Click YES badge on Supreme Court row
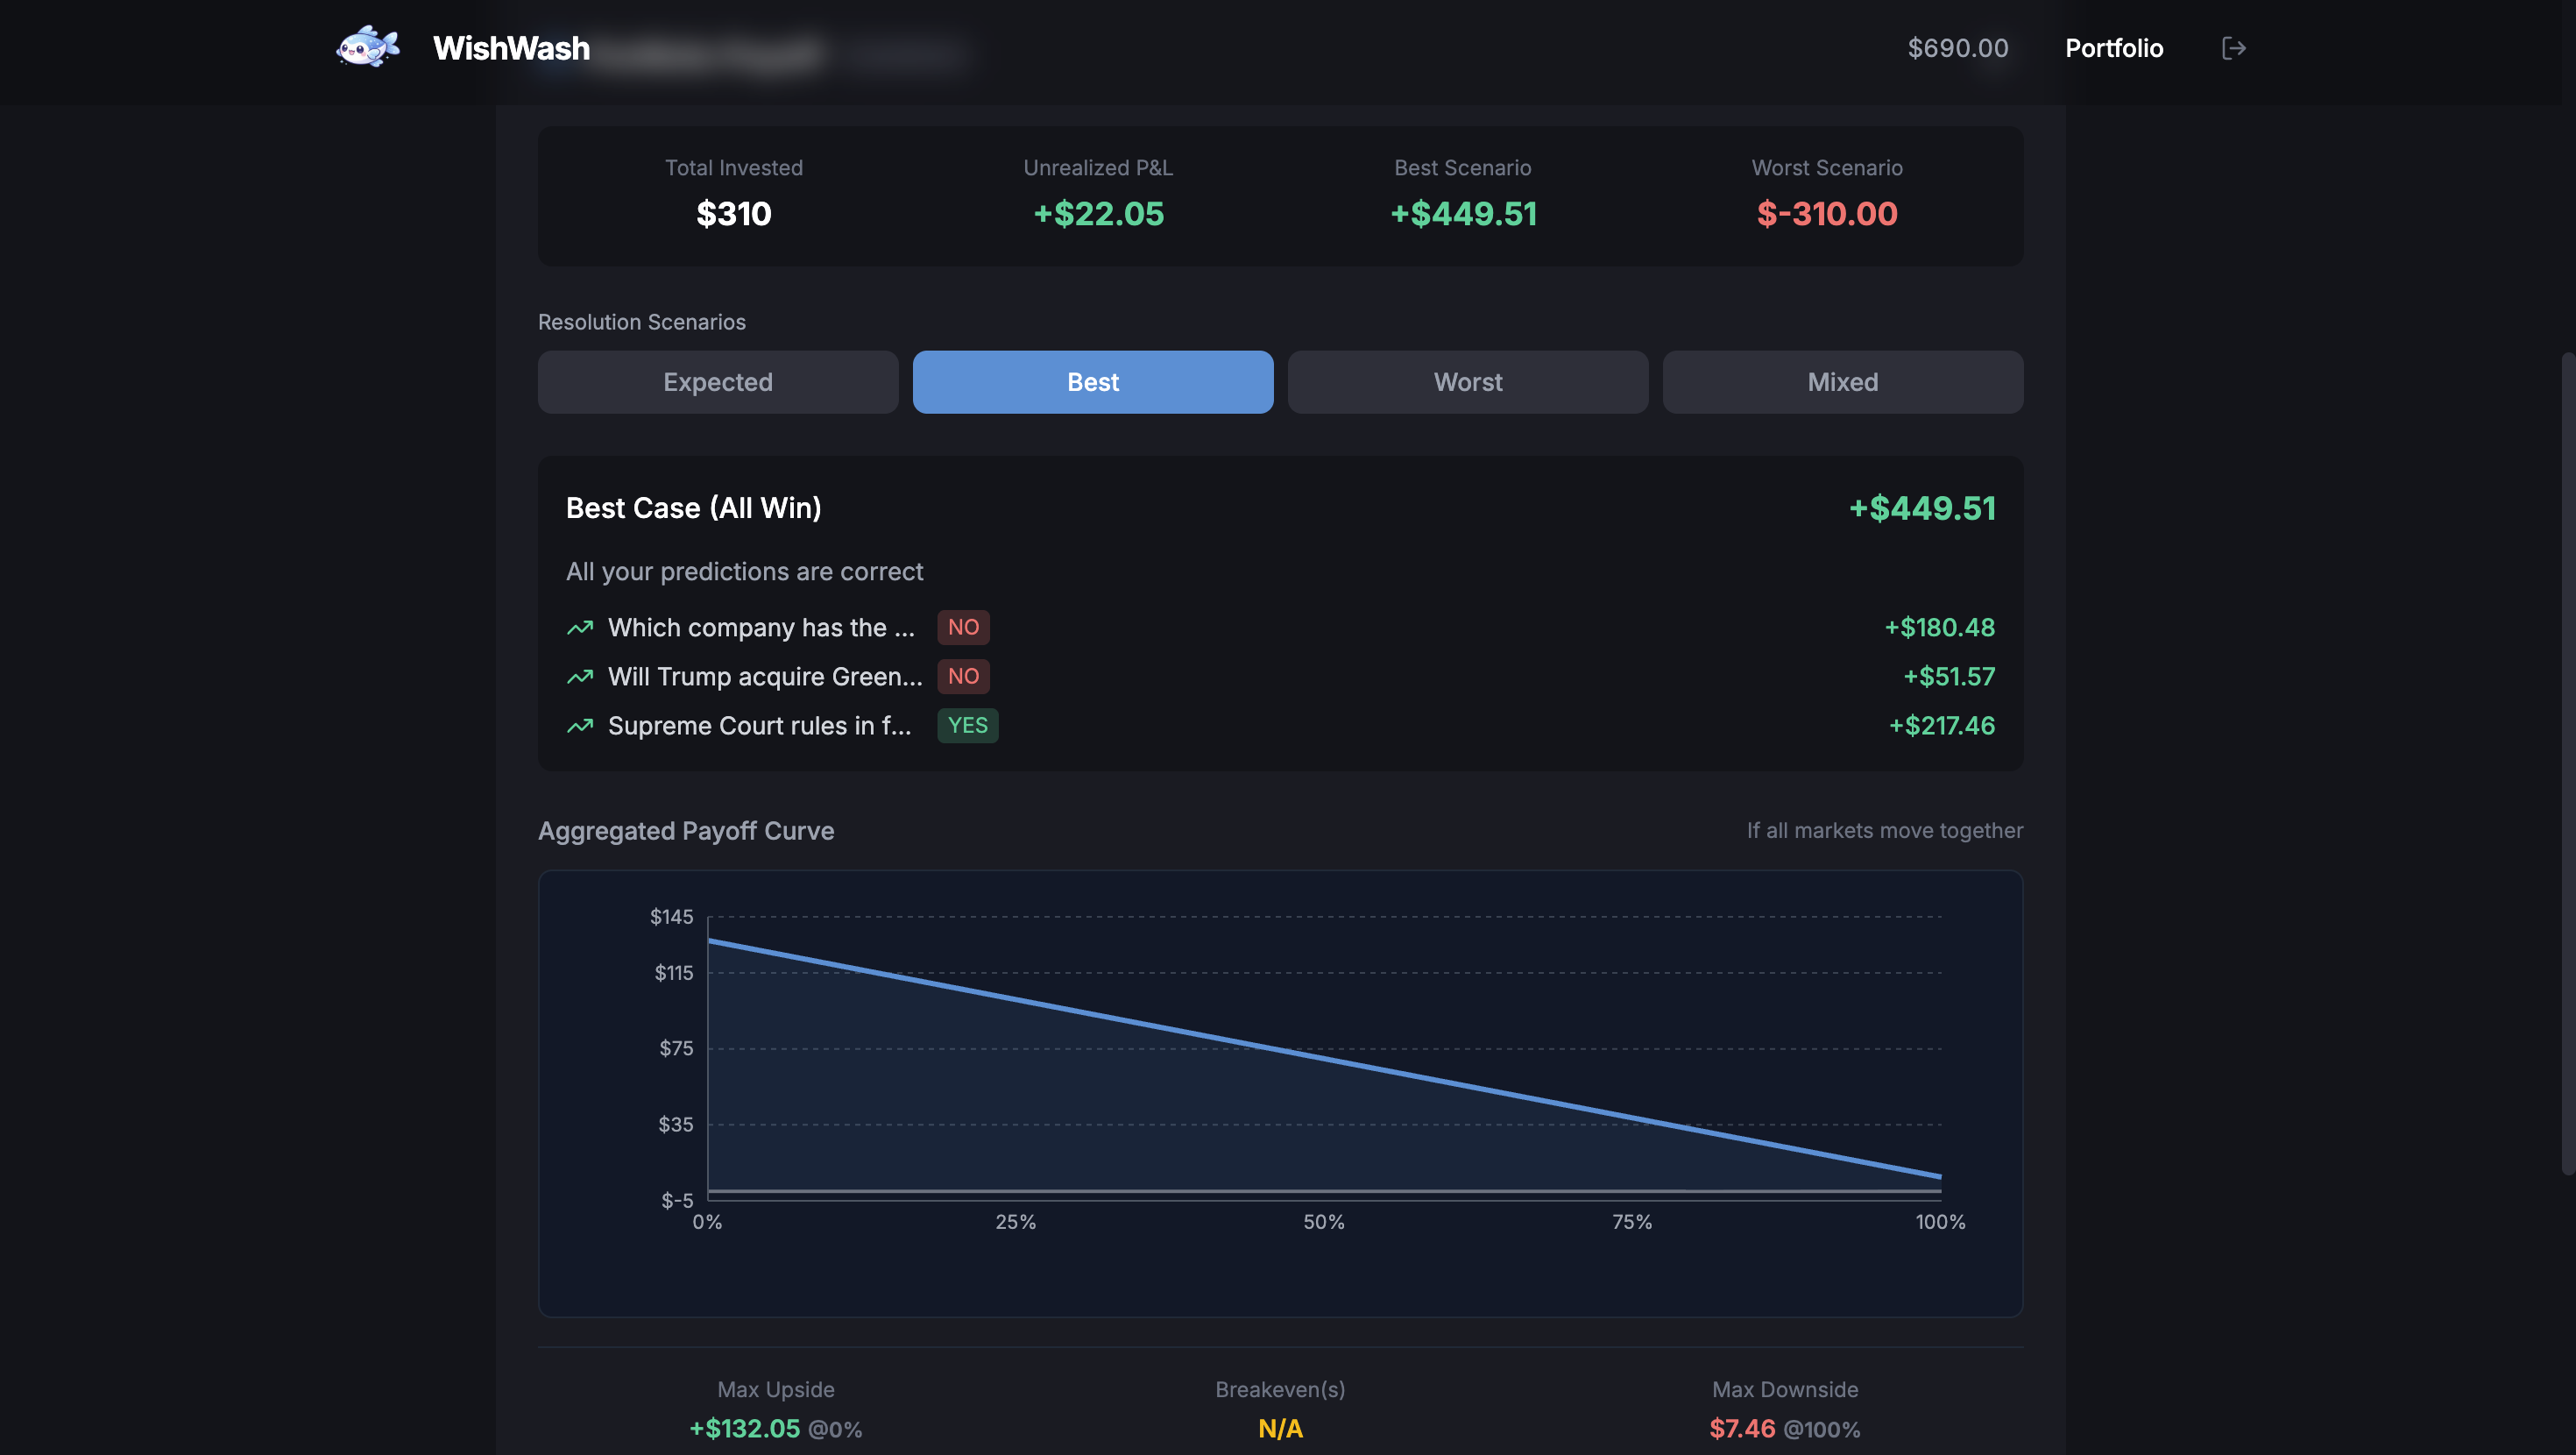Screen dimensions: 2576x1455 967,726
